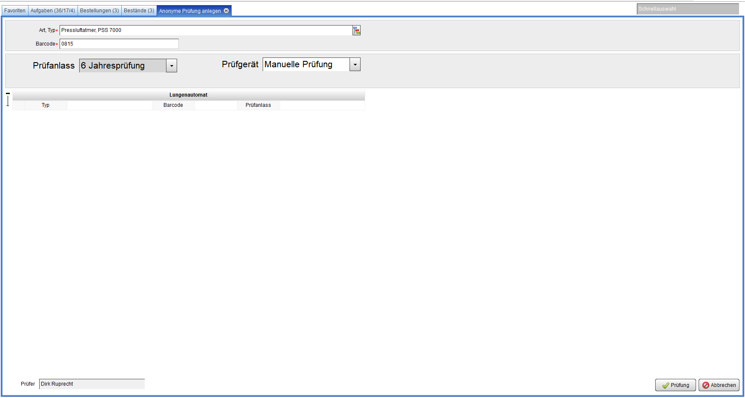Open the Prüfanlass dropdown showing 6 Jahresprüfung

pyautogui.click(x=172, y=66)
